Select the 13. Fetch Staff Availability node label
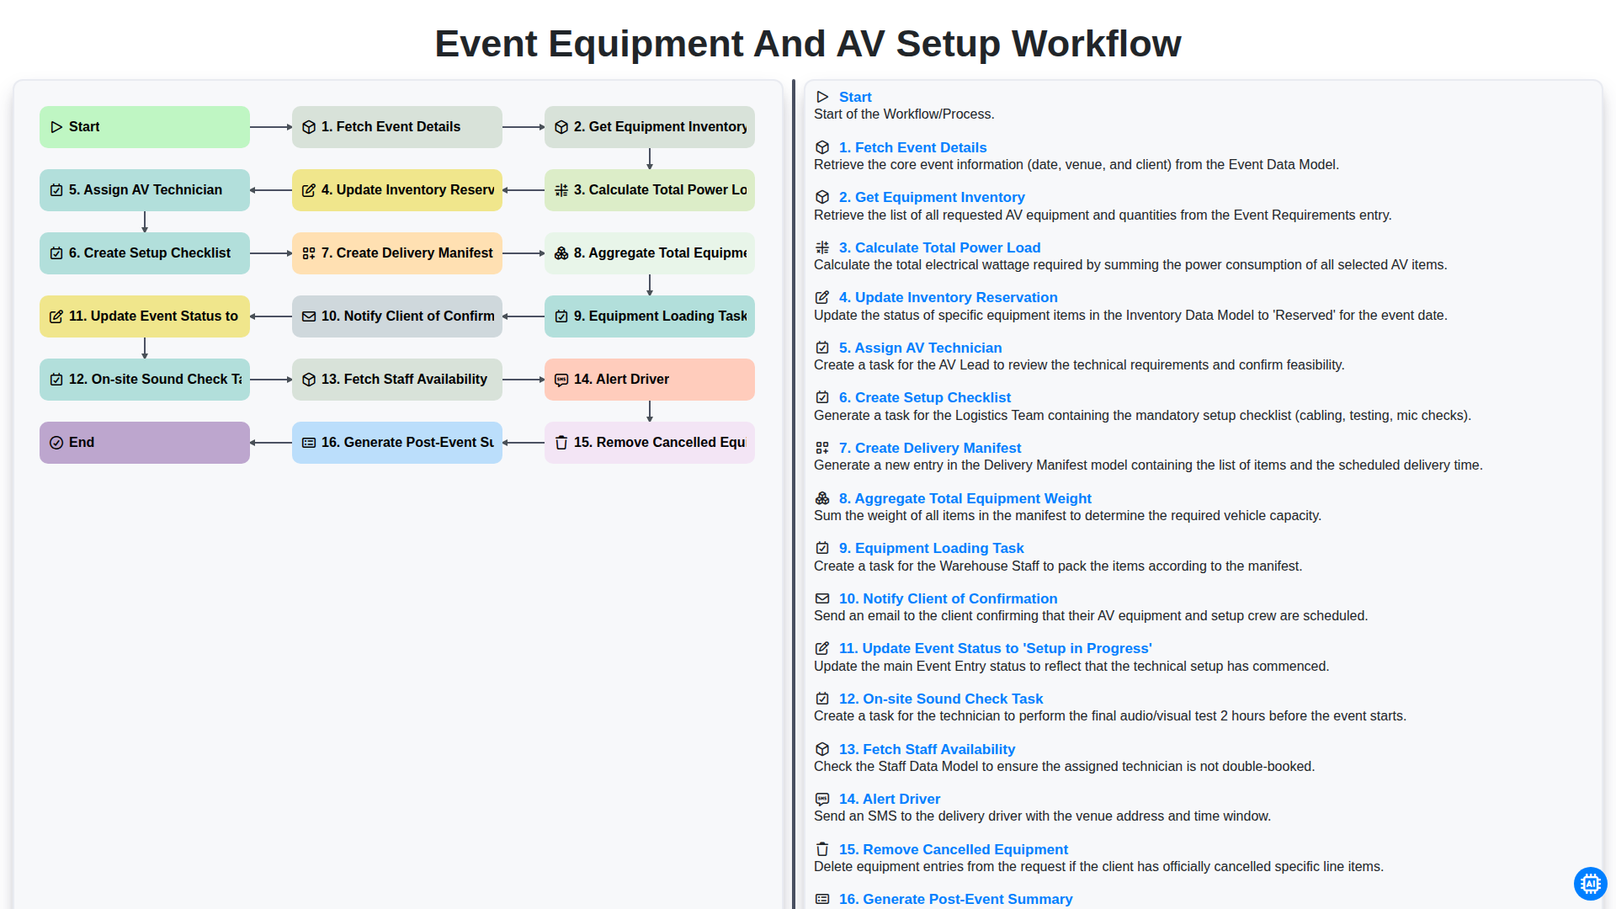Viewport: 1616px width, 909px height. click(x=404, y=380)
